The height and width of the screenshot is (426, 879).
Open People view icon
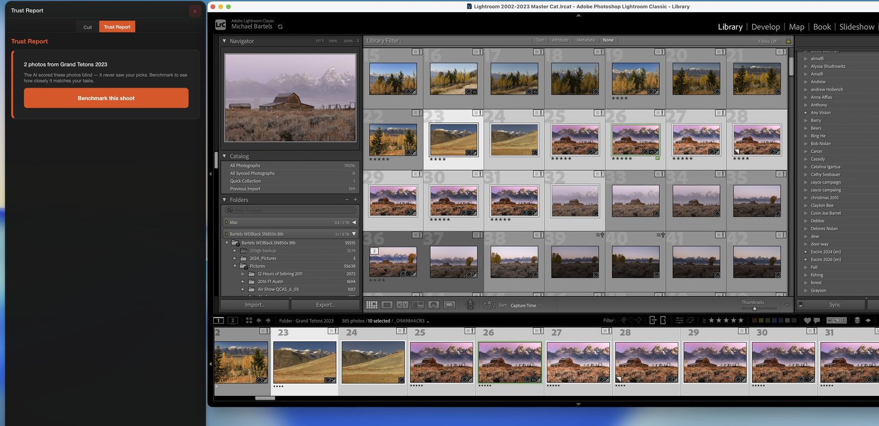[433, 305]
